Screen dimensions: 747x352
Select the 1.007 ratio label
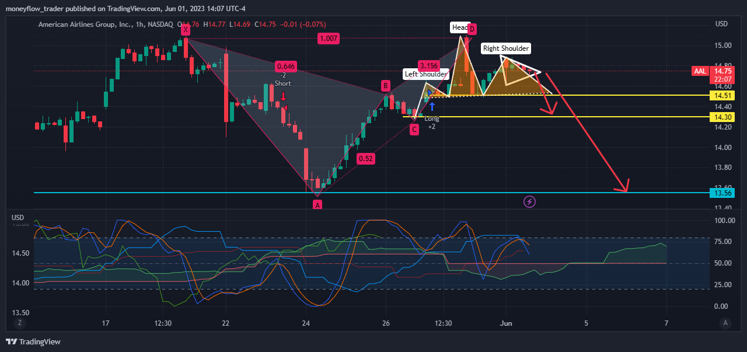tap(328, 39)
